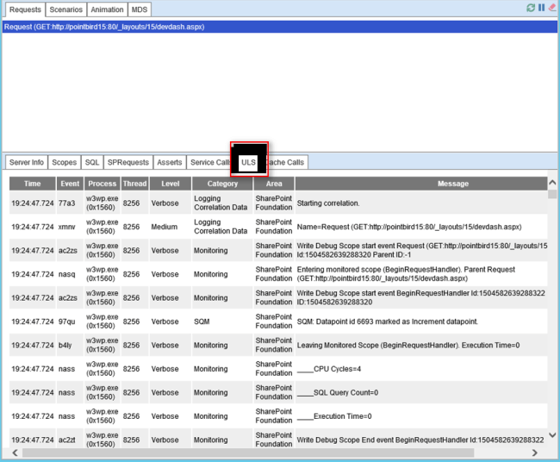Click the horizontal scrollbar right arrow

click(x=534, y=453)
